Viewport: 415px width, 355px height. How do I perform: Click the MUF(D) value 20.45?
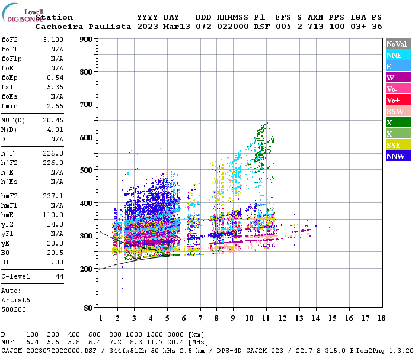coord(53,121)
